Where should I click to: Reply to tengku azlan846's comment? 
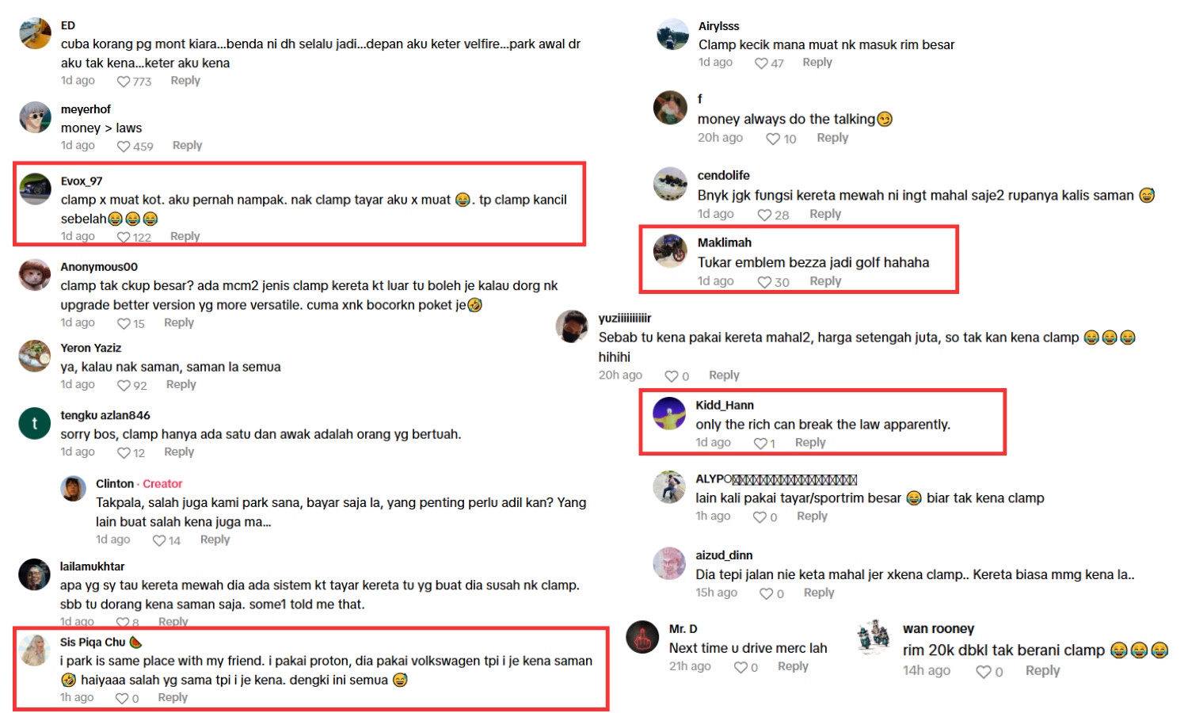179,452
